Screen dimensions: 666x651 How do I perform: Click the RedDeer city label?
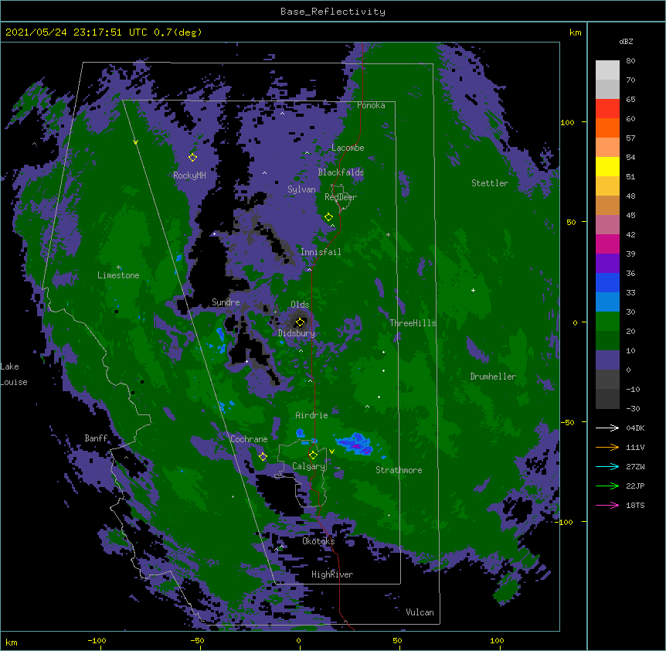(x=341, y=196)
